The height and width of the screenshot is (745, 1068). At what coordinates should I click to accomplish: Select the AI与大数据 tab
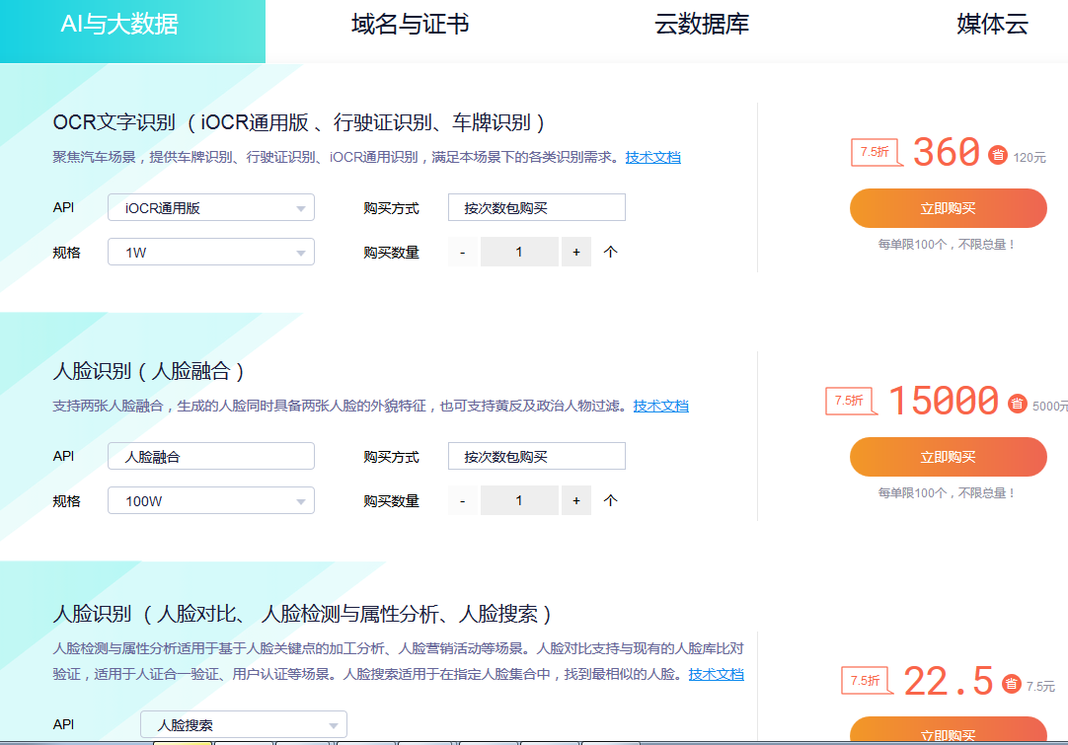pos(119,25)
